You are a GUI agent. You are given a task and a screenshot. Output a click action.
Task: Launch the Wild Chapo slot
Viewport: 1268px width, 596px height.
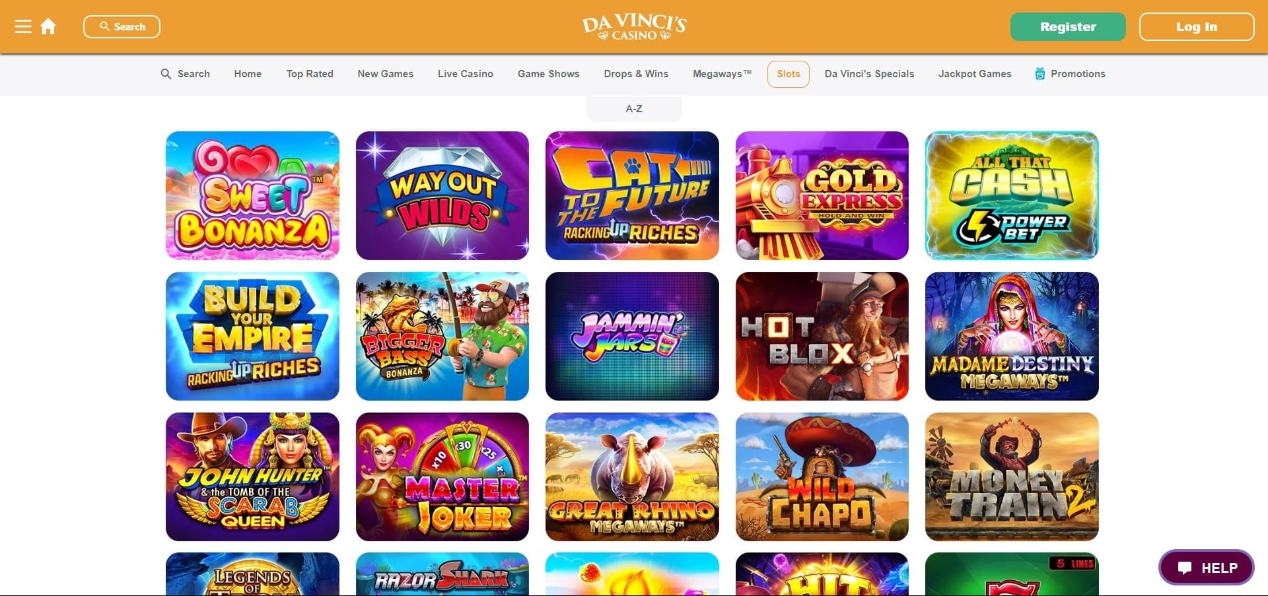point(822,477)
